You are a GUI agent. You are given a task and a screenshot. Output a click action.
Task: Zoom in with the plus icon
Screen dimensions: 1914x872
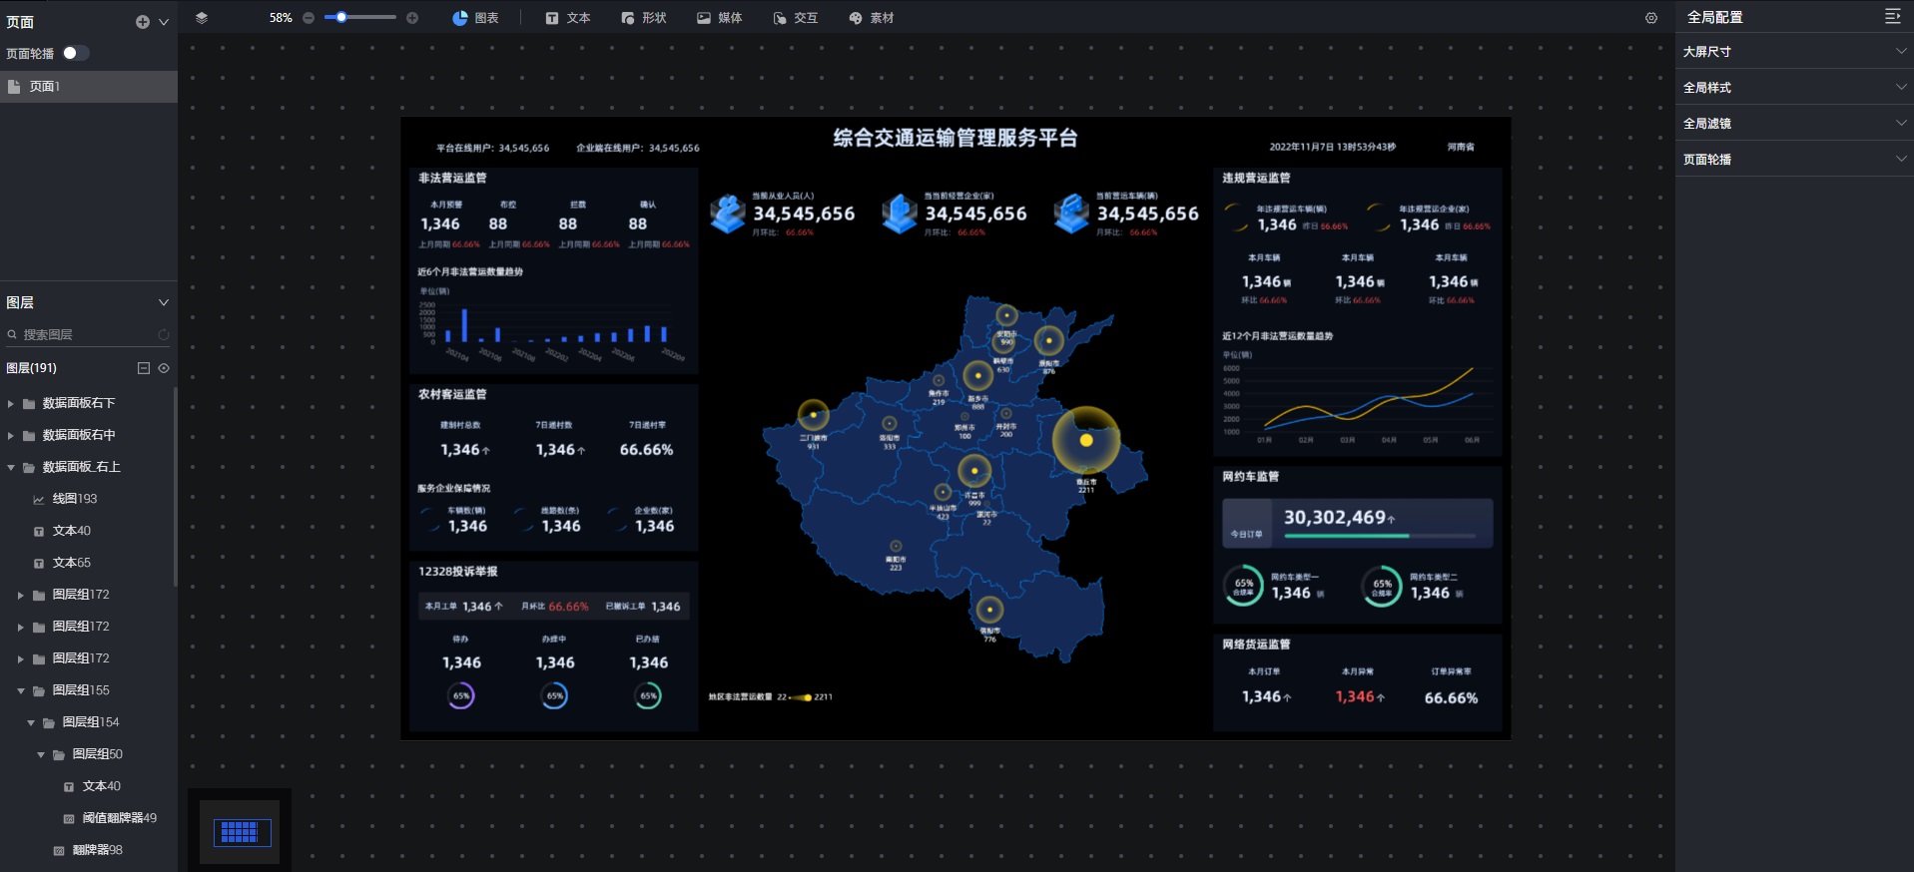click(x=412, y=18)
